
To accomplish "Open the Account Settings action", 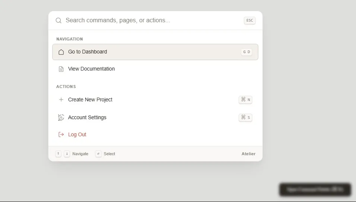I will [x=155, y=117].
